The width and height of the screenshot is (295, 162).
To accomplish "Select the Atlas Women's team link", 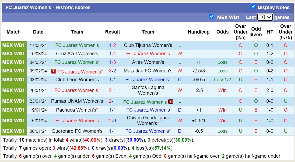I will (x=148, y=62).
